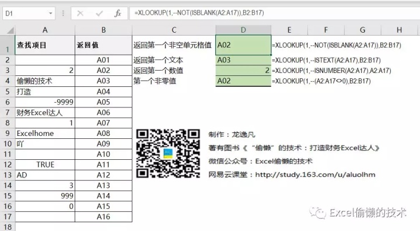This screenshot has height=231, width=420.
Task: Click the ISTEXT formula text in E2
Action: tap(326, 60)
